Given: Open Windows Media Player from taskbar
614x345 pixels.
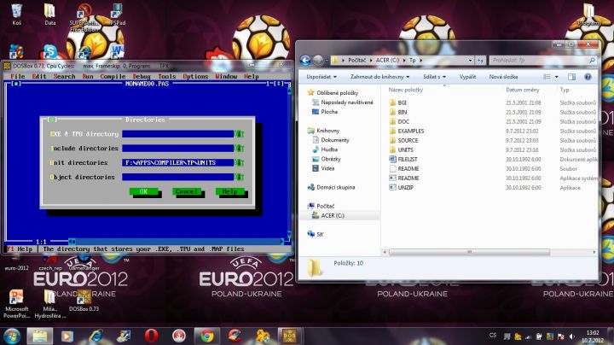Looking at the screenshot, I should 67,336.
